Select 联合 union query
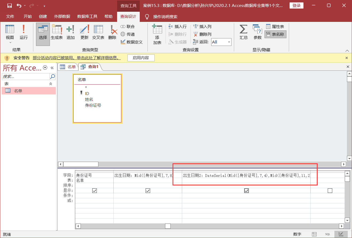Screen dimensions: 352x238 tap(128, 26)
